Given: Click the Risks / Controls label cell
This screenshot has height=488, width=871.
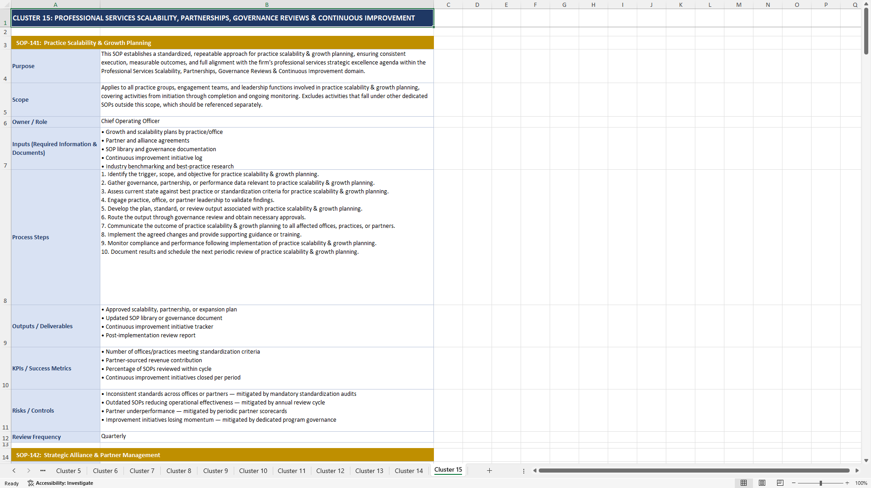Looking at the screenshot, I should tap(55, 411).
